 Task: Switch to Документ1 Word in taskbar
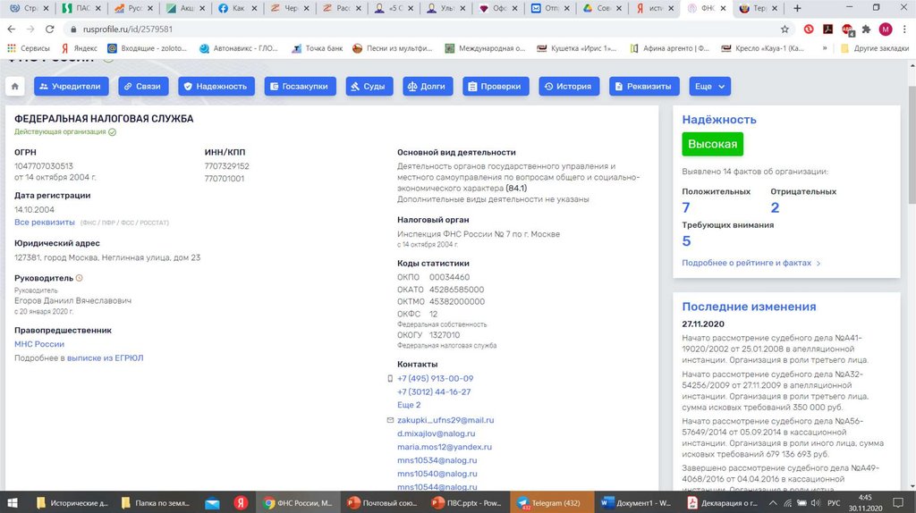[x=636, y=502]
